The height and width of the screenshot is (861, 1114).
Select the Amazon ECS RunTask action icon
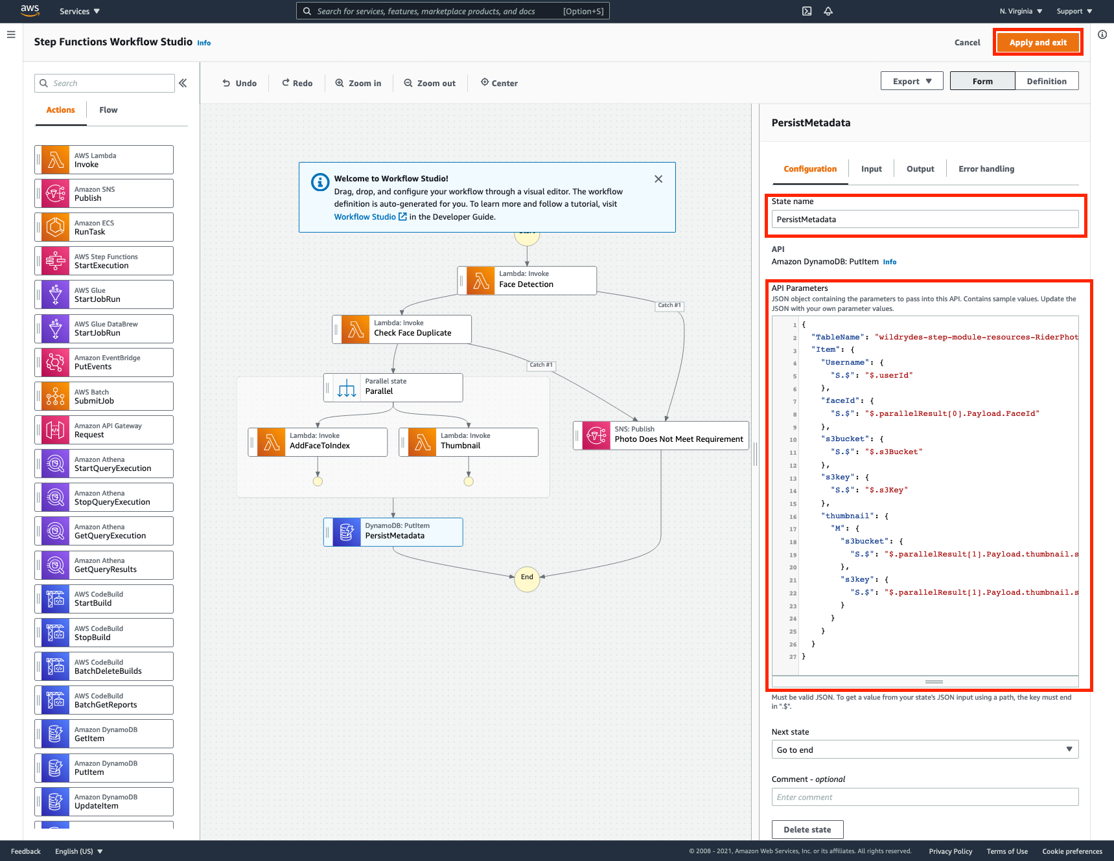point(56,227)
